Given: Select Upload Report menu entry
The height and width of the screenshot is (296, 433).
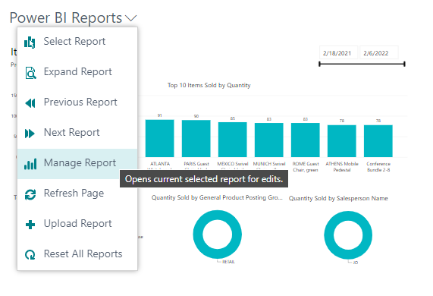Looking at the screenshot, I should pos(77,225).
